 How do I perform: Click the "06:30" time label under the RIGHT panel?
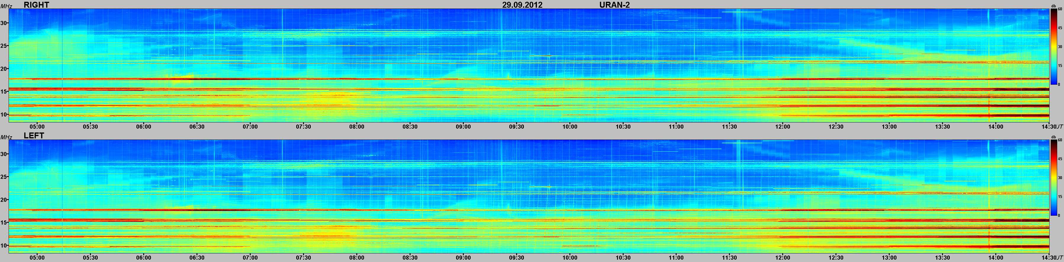(x=197, y=127)
